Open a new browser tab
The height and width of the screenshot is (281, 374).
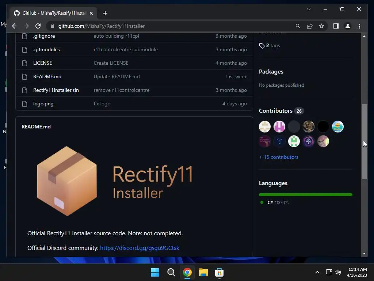tap(105, 13)
